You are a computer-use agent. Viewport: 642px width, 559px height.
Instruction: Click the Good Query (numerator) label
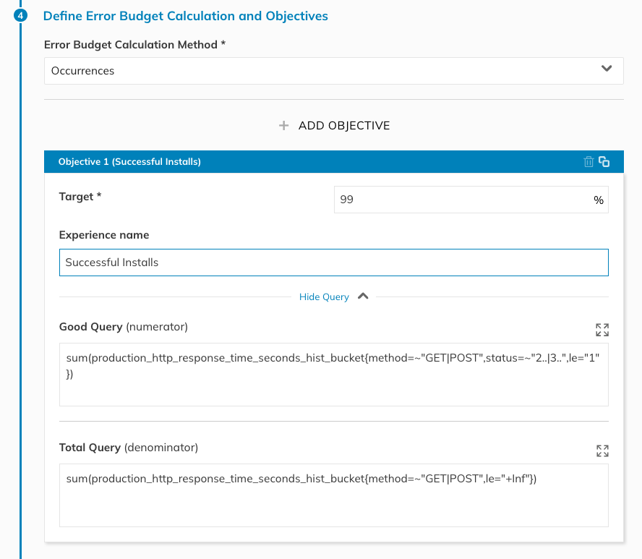click(123, 327)
